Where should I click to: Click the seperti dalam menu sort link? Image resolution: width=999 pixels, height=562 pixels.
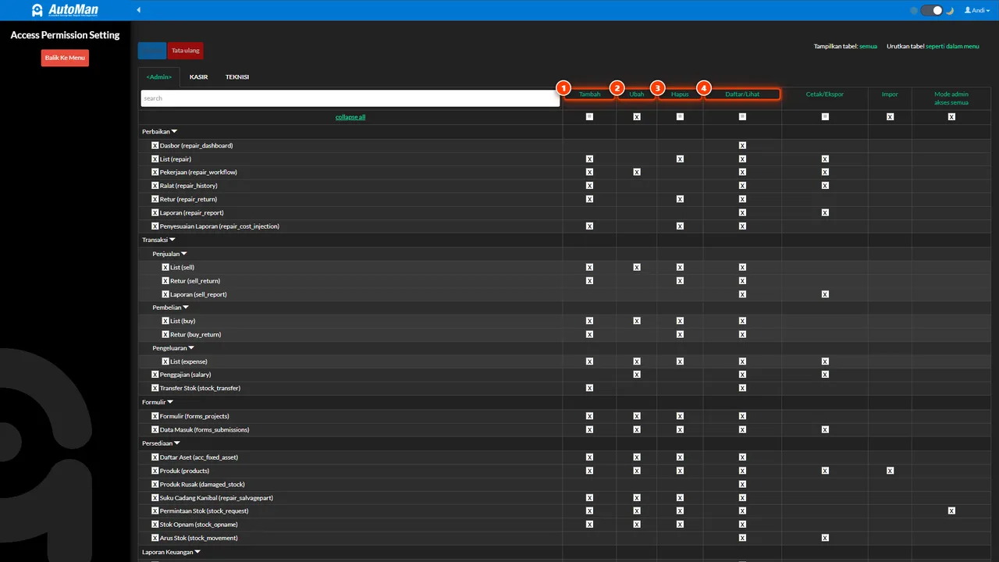click(952, 46)
